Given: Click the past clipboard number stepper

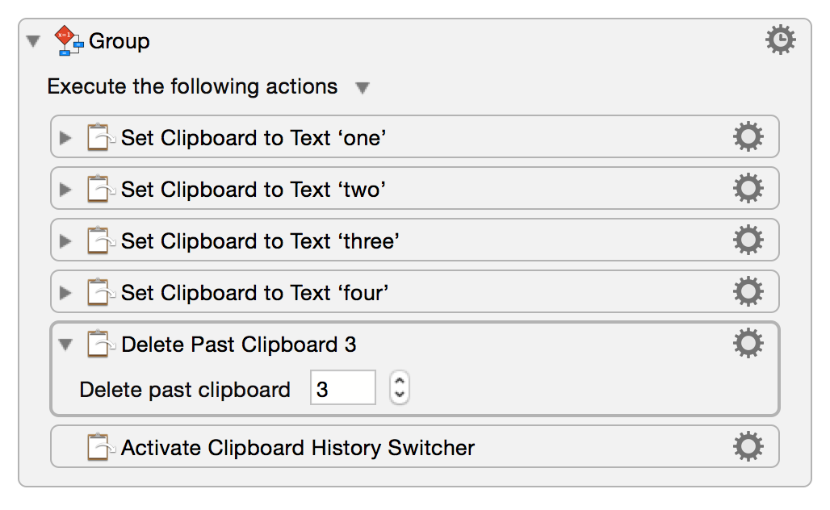Looking at the screenshot, I should click(x=399, y=389).
